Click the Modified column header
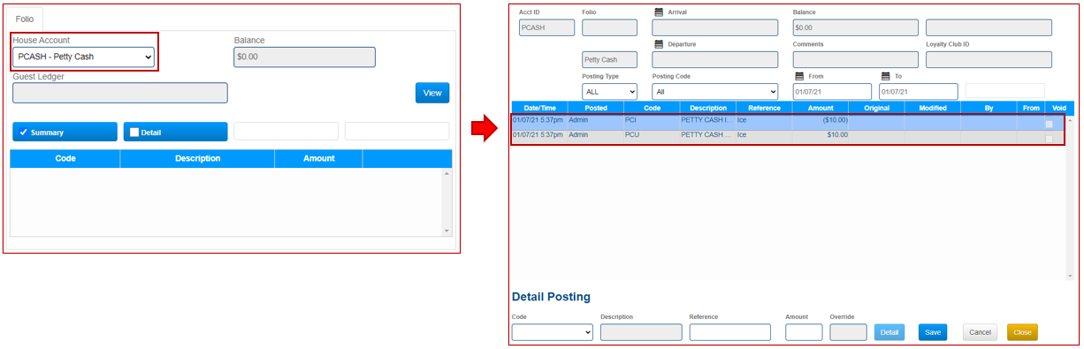 click(x=933, y=108)
